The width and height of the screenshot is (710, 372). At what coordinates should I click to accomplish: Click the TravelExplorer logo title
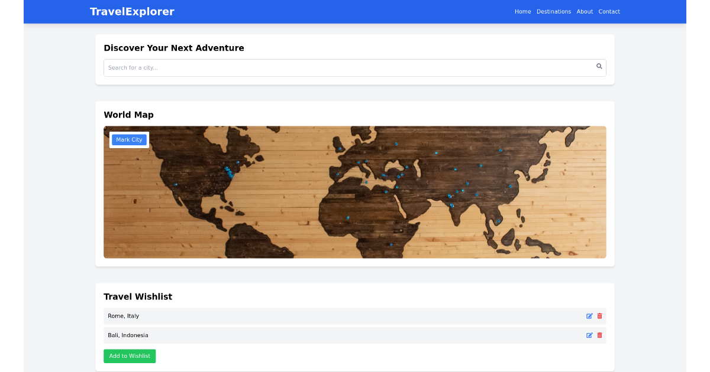click(x=132, y=12)
